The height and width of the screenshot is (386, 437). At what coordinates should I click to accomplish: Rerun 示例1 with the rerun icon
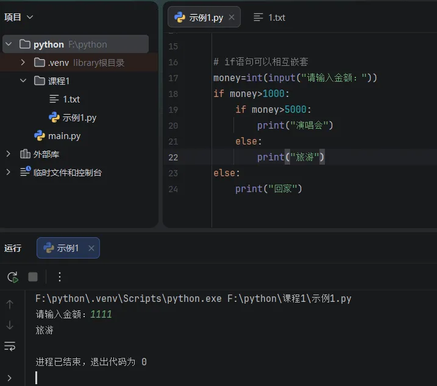[13, 277]
